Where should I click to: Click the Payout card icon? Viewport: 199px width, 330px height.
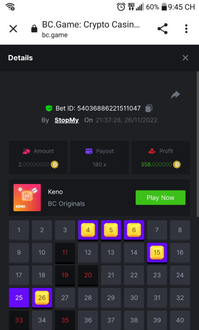click(x=89, y=151)
